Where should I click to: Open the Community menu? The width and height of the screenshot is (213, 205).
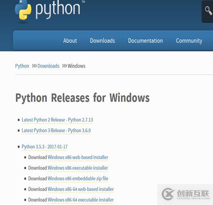tap(189, 41)
